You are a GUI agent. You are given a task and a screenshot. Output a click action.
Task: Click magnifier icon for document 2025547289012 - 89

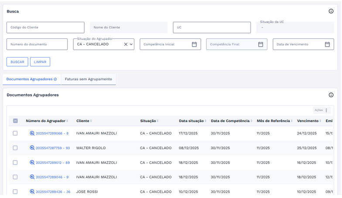click(32, 163)
